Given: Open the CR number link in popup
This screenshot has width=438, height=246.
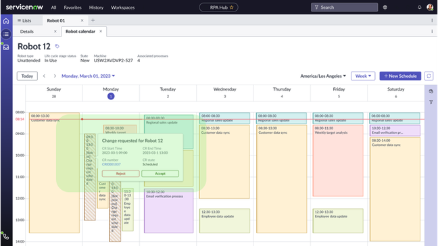Looking at the screenshot, I should coord(111,164).
